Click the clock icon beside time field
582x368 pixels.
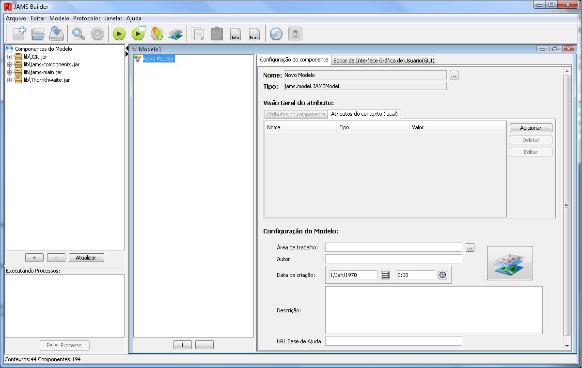[x=442, y=275]
